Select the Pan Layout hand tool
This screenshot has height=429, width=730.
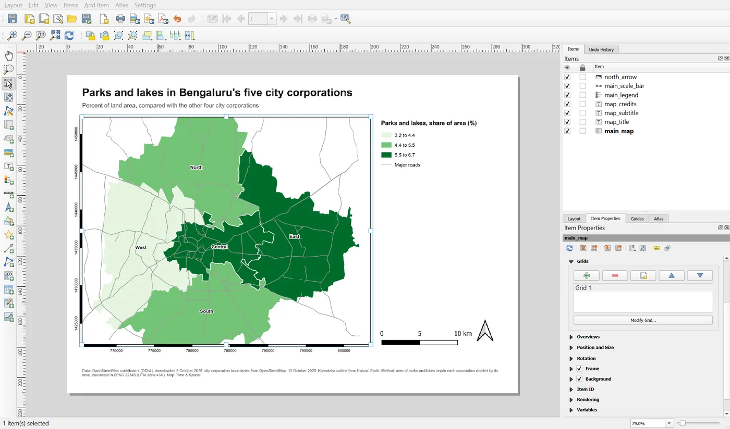(x=9, y=56)
